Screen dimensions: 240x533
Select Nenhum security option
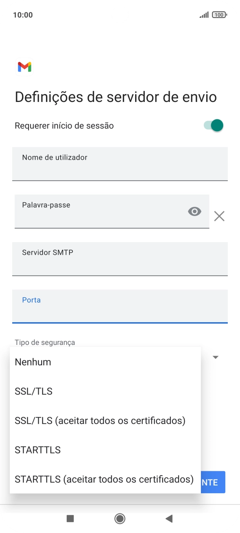tap(32, 362)
